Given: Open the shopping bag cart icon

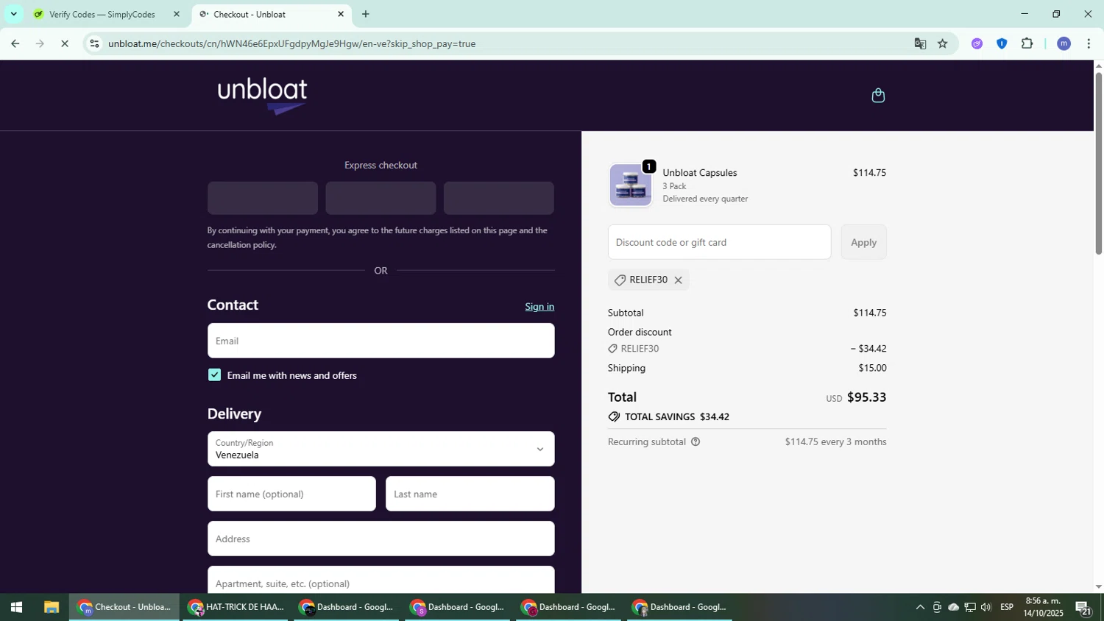Looking at the screenshot, I should pos(878,96).
